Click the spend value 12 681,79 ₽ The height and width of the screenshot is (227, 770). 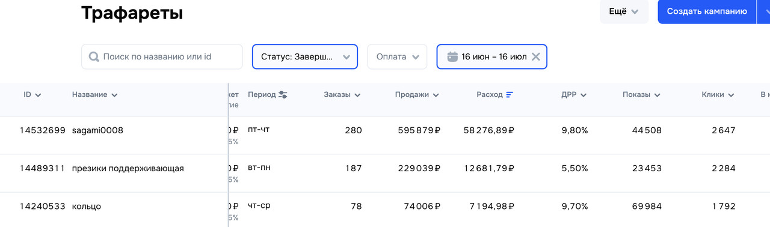point(488,169)
